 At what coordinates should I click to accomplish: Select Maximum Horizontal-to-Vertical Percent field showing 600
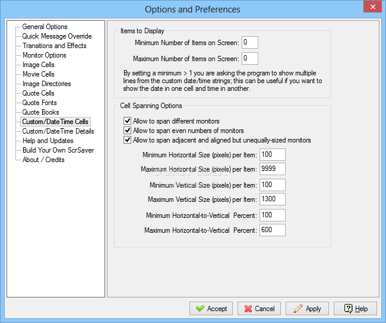[x=273, y=230]
